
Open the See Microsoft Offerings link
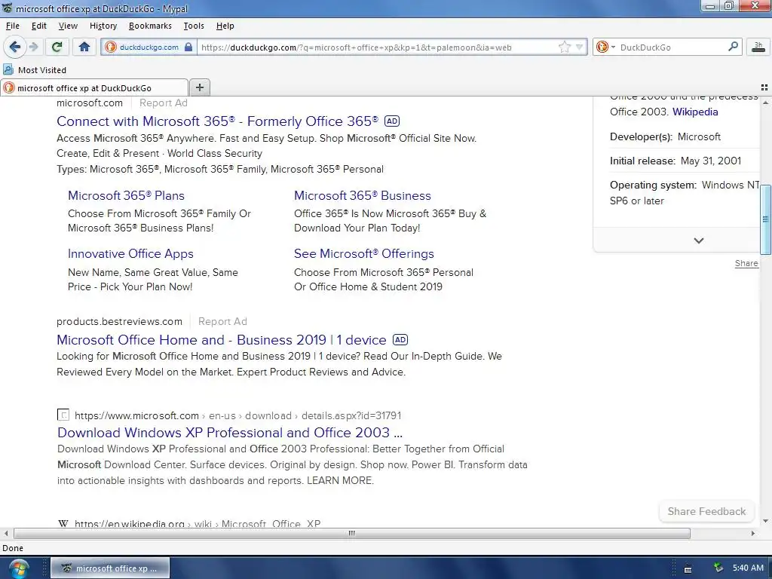click(364, 253)
